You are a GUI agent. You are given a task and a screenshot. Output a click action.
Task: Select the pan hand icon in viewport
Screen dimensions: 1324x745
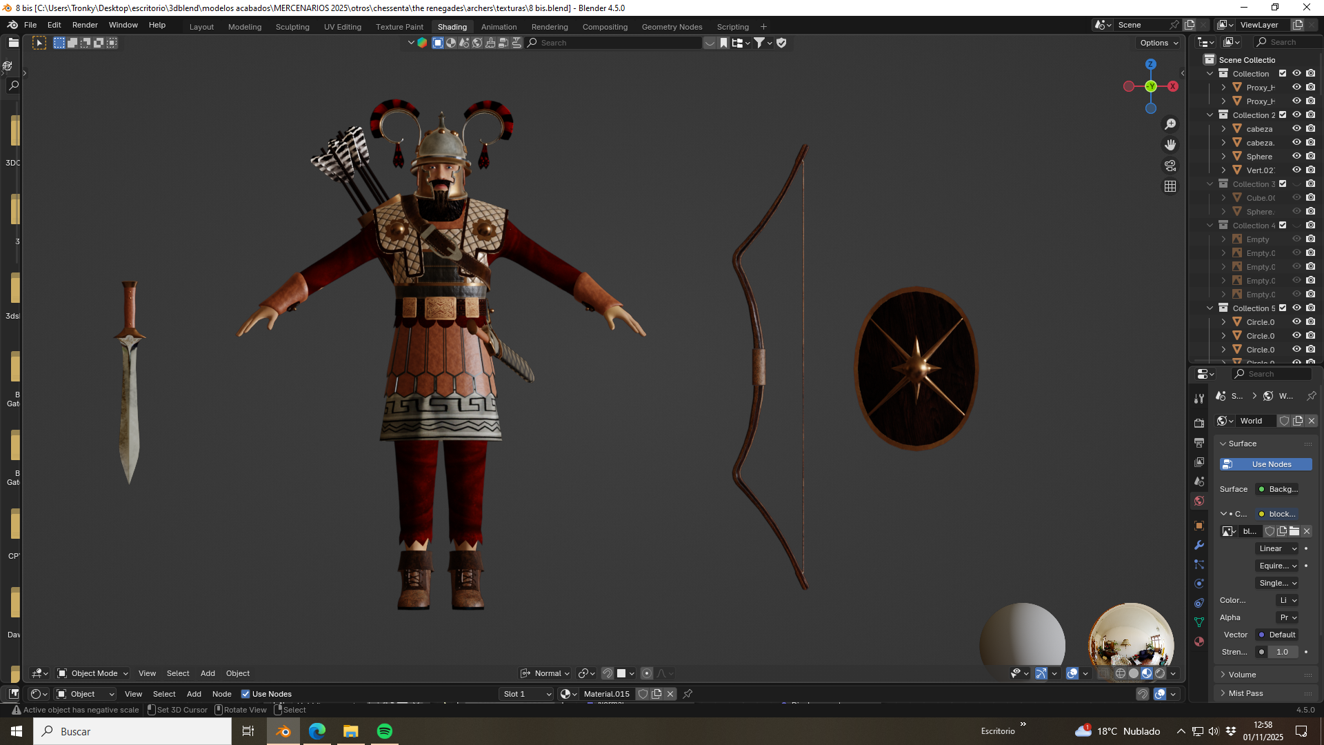coord(1170,145)
